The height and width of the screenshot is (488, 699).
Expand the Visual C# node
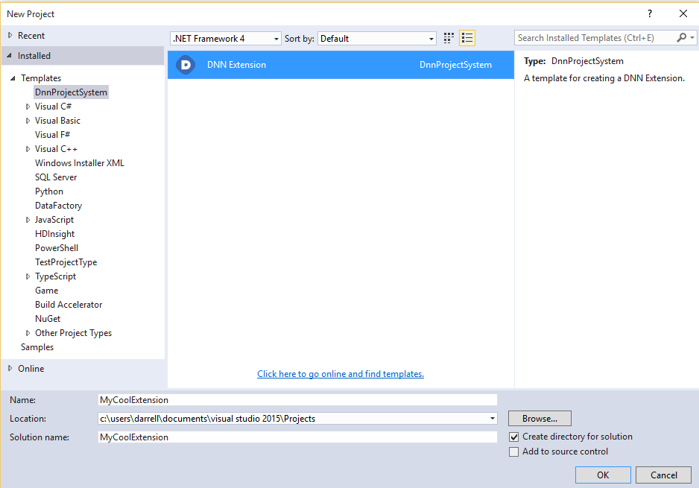(x=28, y=106)
